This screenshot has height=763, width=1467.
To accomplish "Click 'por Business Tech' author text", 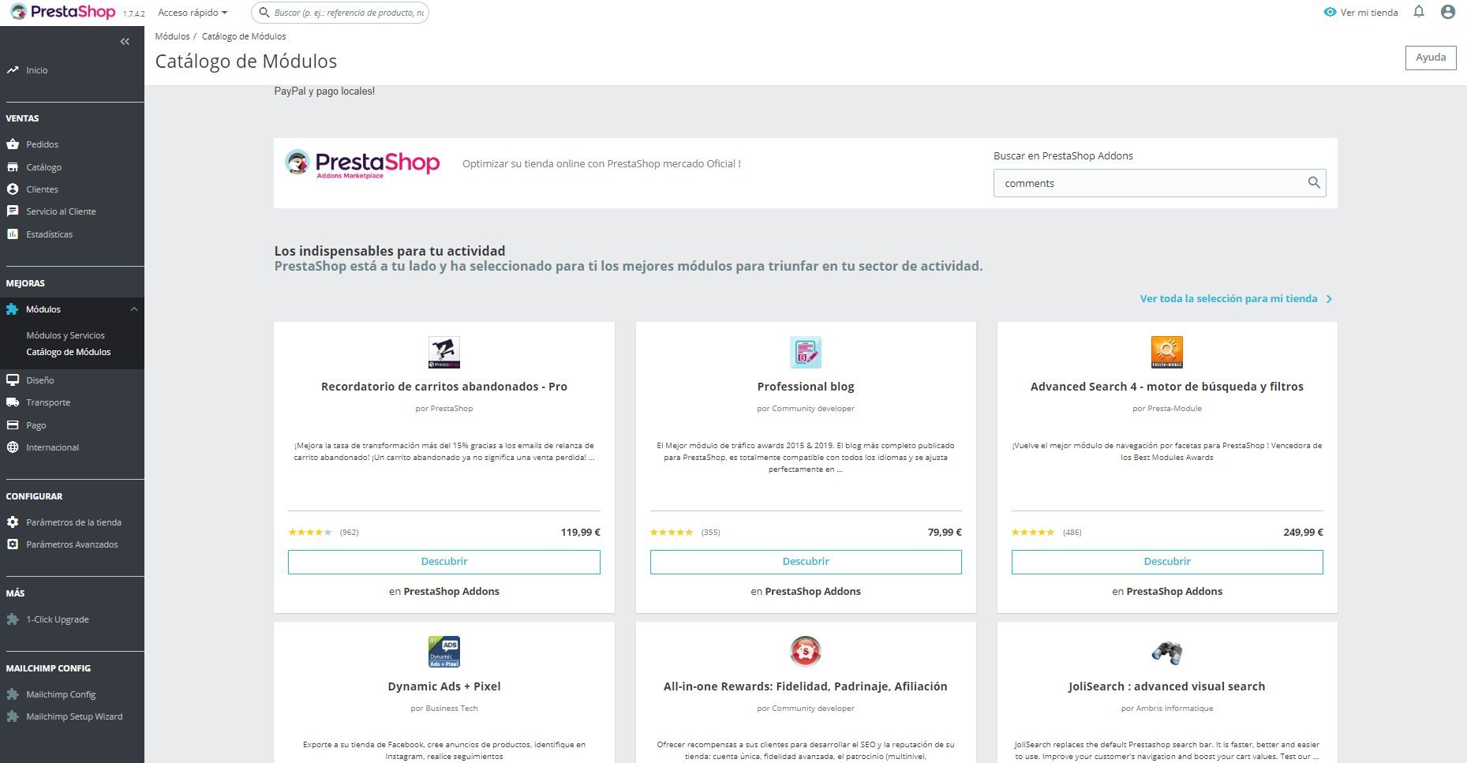I will (x=444, y=709).
